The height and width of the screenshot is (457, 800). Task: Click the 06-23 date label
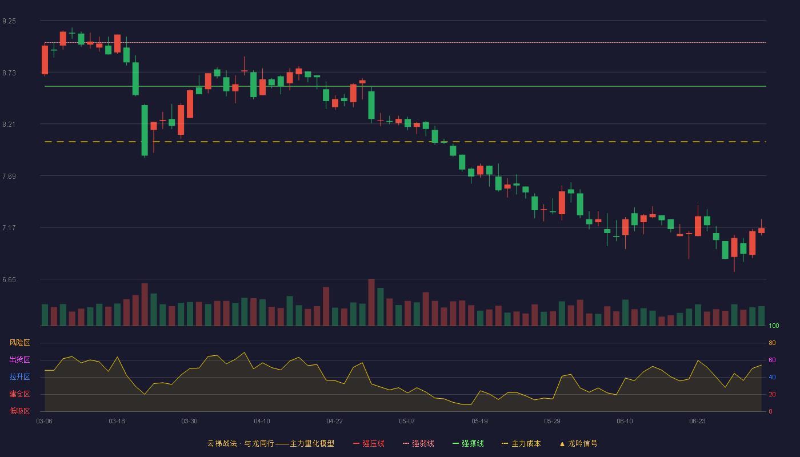pos(697,421)
